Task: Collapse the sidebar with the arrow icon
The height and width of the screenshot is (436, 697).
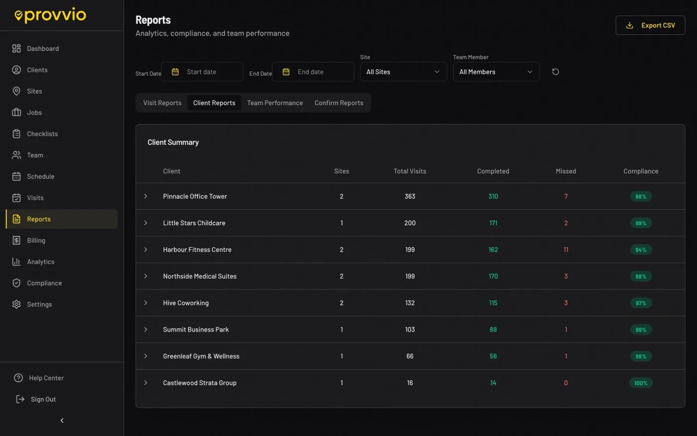Action: click(x=62, y=421)
